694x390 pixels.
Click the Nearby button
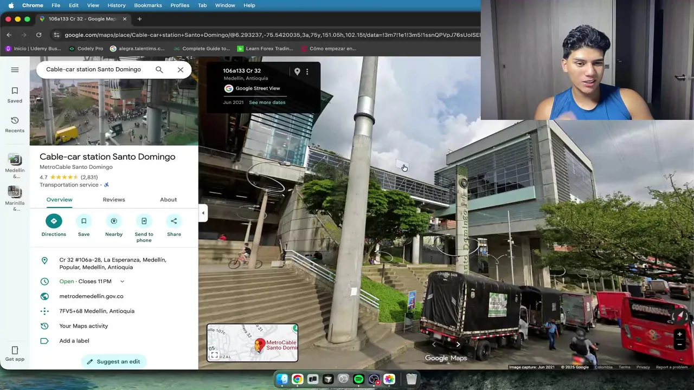[114, 225]
